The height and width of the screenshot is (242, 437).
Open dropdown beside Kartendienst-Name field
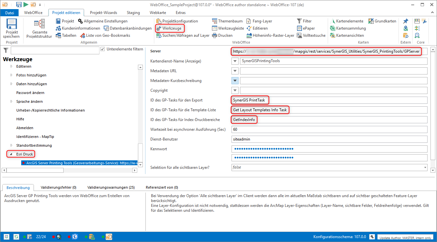[235, 61]
